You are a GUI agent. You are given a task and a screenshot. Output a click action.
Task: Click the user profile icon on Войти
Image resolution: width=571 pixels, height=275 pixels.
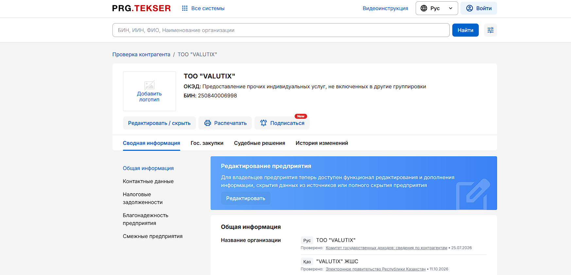pos(470,8)
